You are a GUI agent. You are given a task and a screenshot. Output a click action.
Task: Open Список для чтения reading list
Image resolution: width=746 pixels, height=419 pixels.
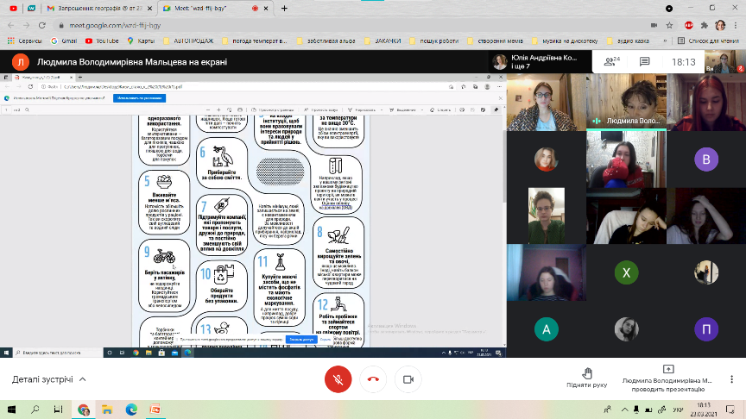pos(708,41)
